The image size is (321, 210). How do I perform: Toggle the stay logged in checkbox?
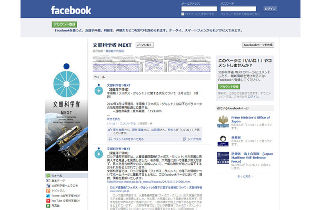point(183,14)
